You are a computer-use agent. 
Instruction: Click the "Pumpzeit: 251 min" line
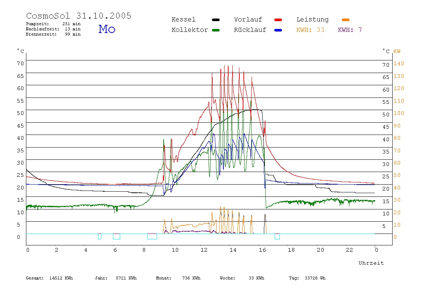pyautogui.click(x=53, y=24)
